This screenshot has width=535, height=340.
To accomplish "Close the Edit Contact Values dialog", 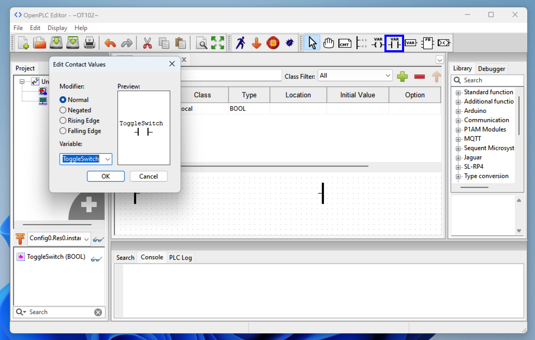I will pos(172,64).
